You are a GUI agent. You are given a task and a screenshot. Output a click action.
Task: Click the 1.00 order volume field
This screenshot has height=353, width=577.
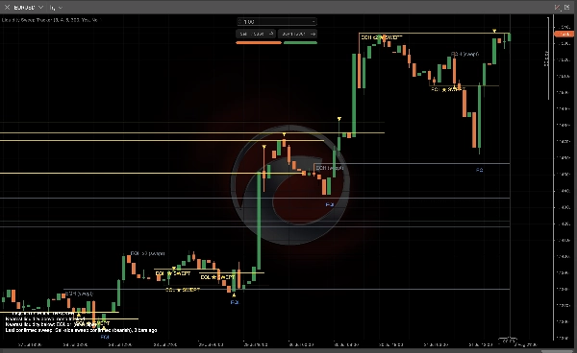[x=276, y=22]
